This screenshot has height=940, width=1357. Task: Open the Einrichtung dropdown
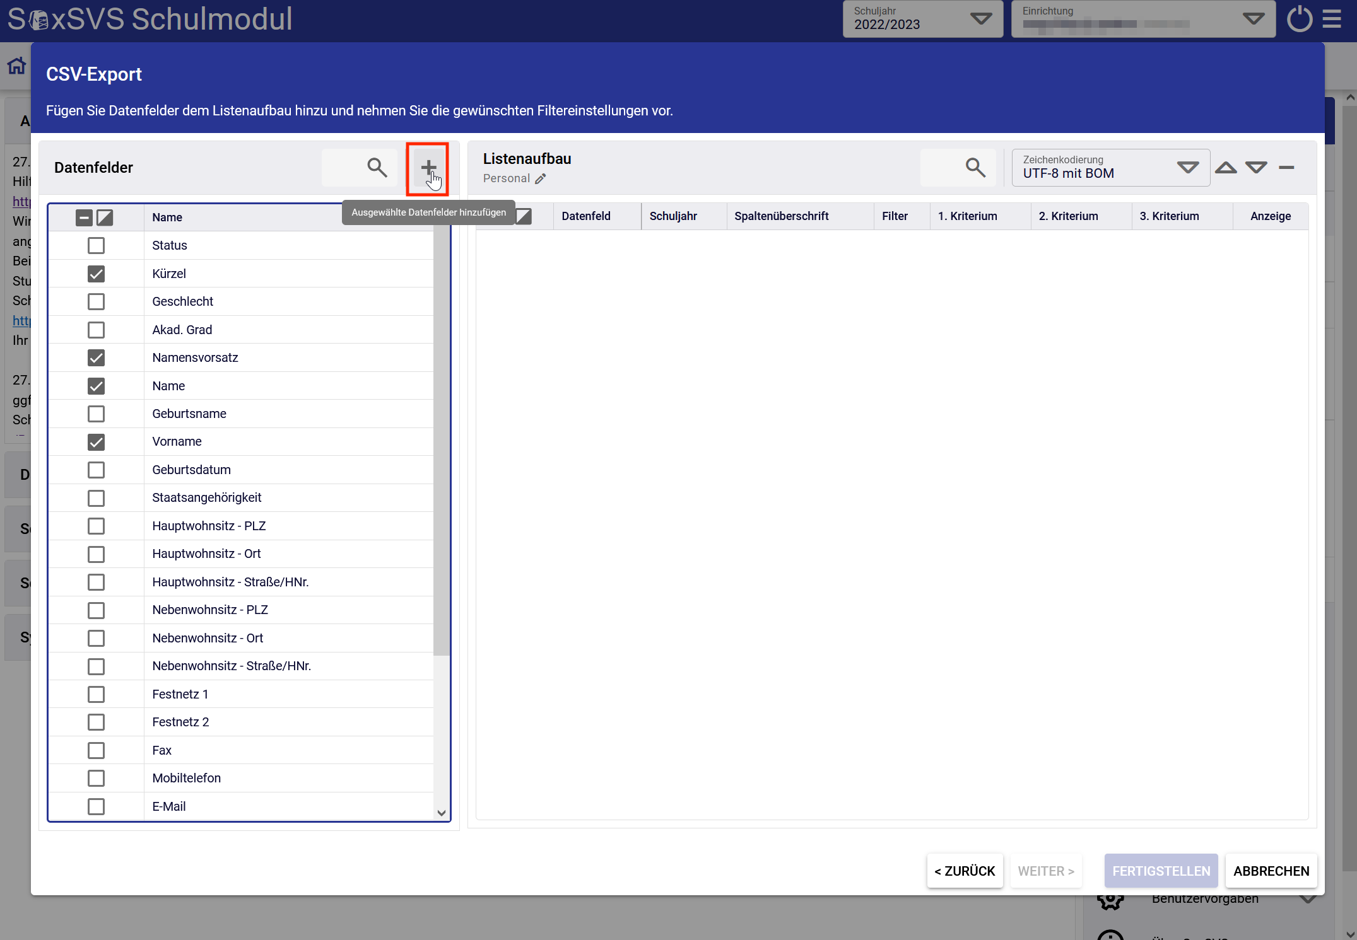1143,19
